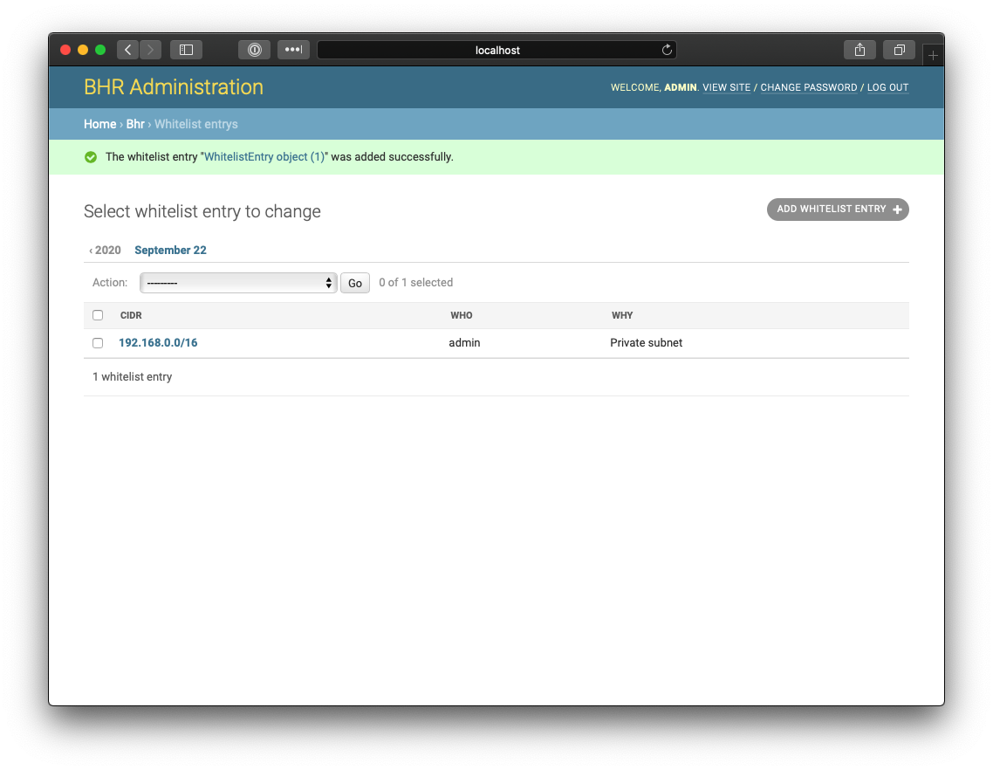The width and height of the screenshot is (993, 770).
Task: Click the BHR Administration title
Action: 174,86
